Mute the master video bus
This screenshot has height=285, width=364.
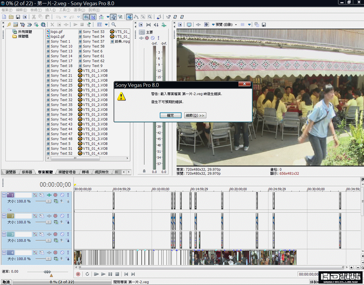pos(153,38)
